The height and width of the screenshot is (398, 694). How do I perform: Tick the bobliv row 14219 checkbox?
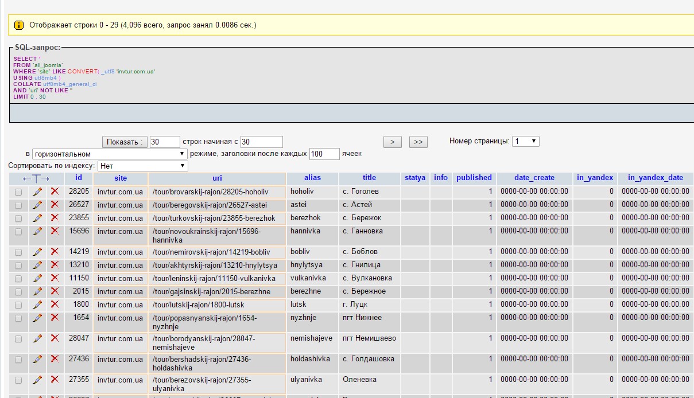click(x=18, y=252)
